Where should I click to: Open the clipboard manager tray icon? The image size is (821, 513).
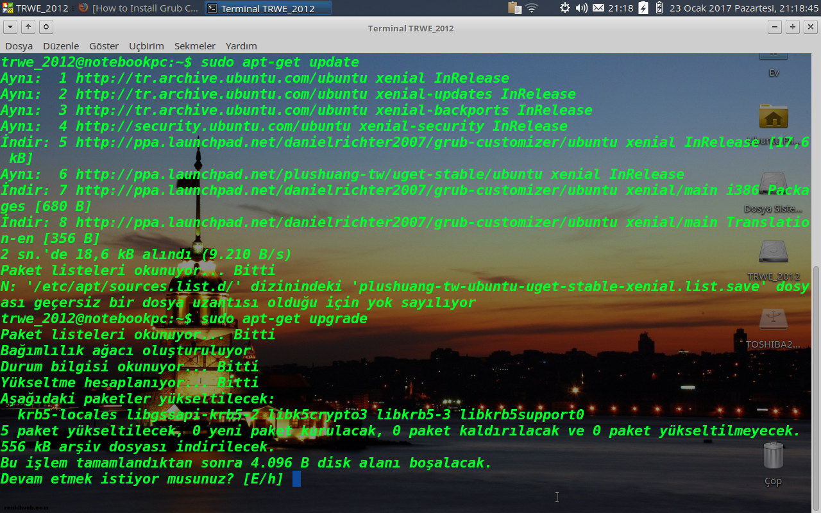point(514,8)
